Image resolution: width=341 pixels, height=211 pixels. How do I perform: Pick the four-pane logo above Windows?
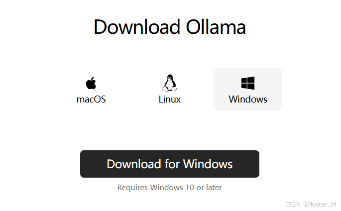coord(248,83)
